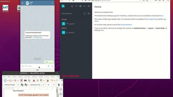Open the emoji picker in Telegram
Screen dimensions: 173x97
23,66
